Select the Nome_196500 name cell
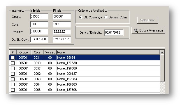 pos(108,68)
